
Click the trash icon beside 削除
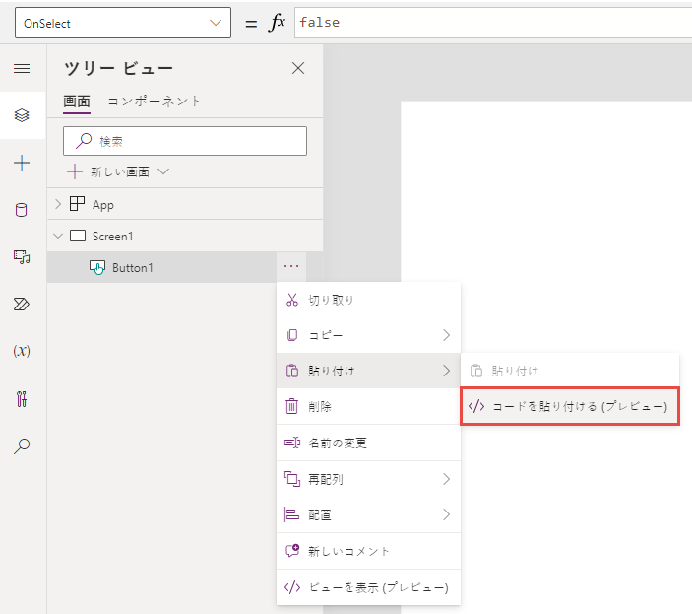(x=291, y=406)
